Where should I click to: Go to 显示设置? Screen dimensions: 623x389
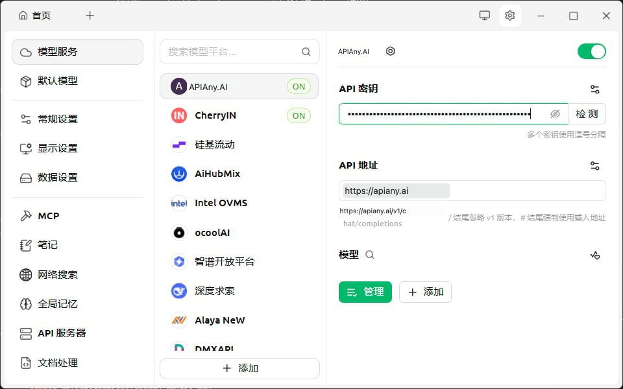(77, 148)
